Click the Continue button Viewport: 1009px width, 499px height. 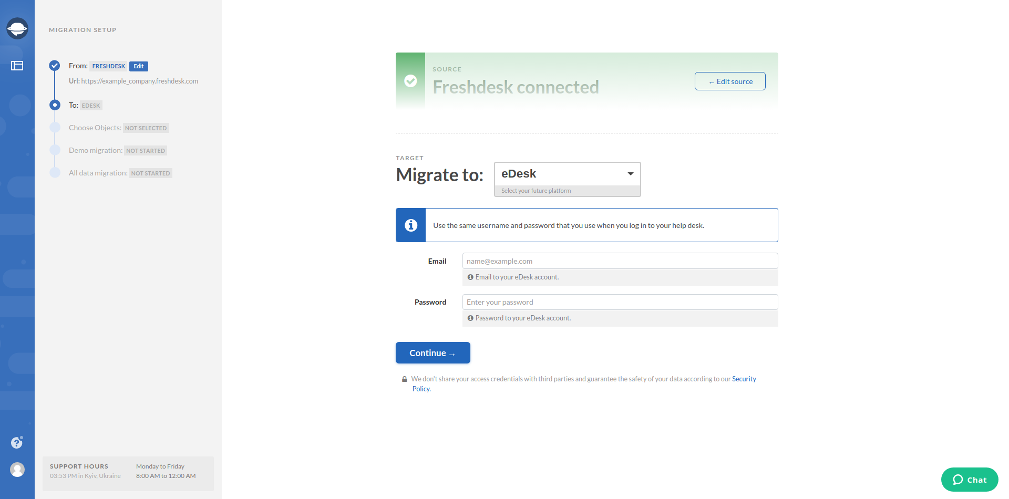pos(433,353)
